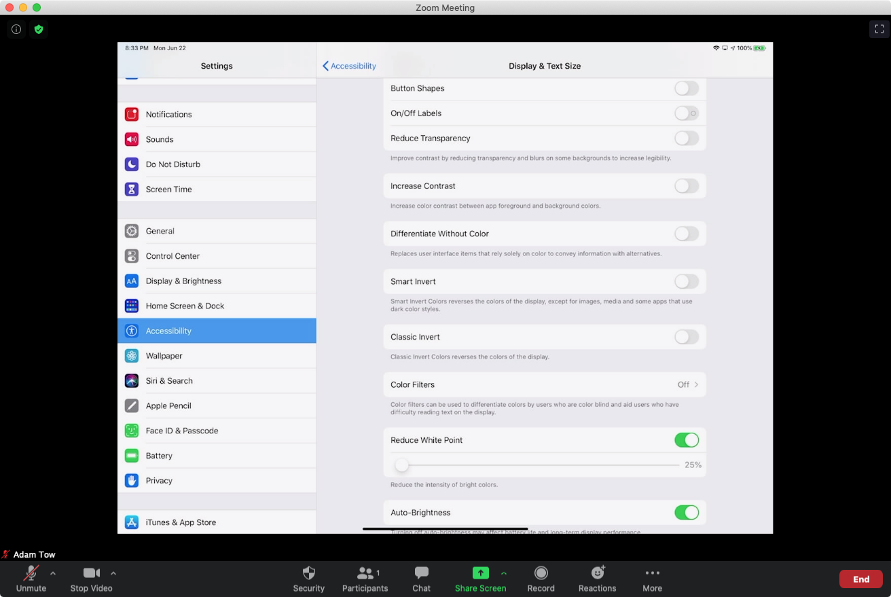Start recording with the Record icon

point(541,573)
